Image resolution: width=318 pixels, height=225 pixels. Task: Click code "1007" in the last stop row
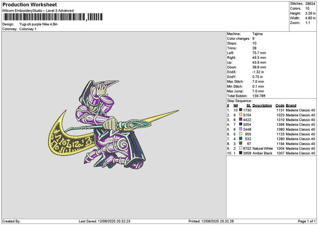pos(280,153)
